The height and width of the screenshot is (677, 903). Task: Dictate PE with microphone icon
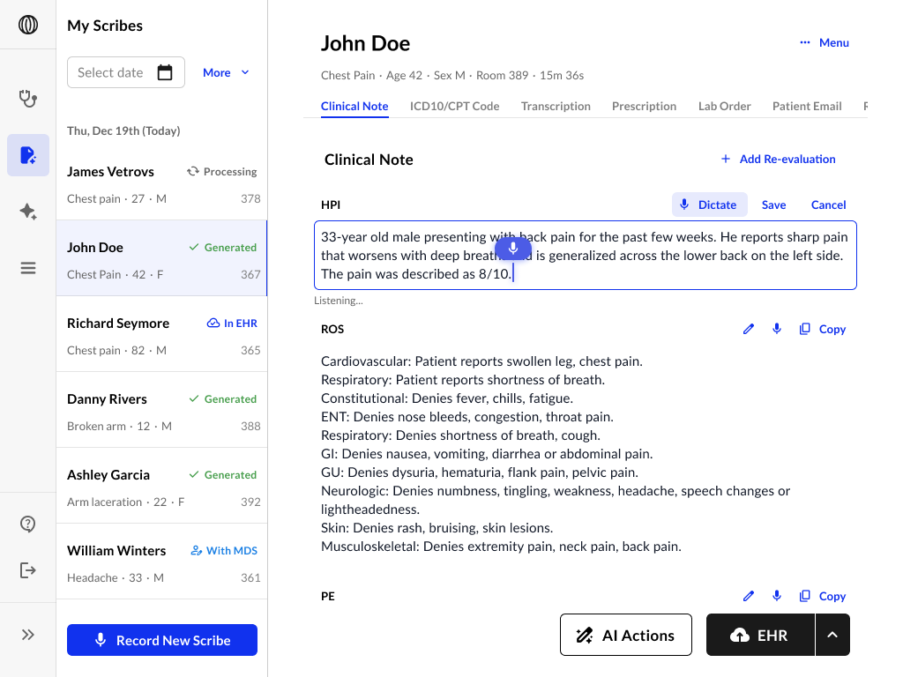pos(776,596)
